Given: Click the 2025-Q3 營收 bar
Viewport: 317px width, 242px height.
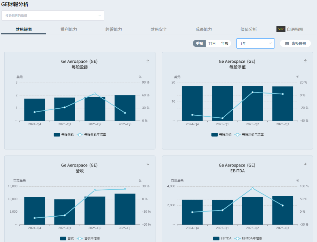Looking at the screenshot, I should click(125, 209).
